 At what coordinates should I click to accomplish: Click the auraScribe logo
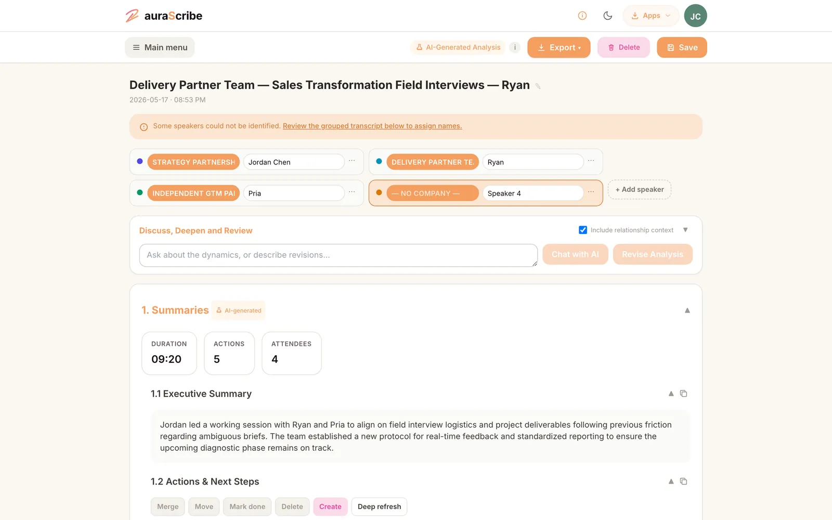click(164, 16)
